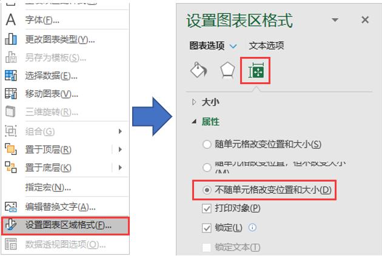Open the Effects pentagon tab

point(227,70)
